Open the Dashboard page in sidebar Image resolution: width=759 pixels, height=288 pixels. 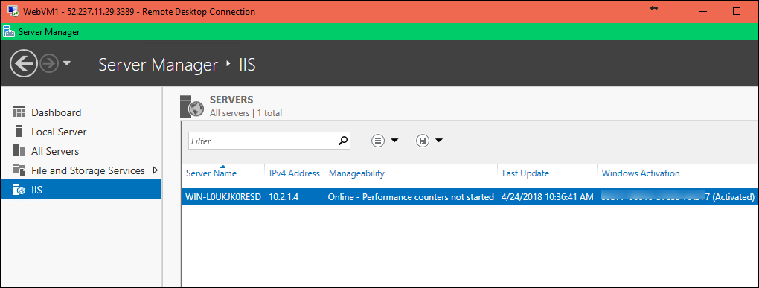(56, 112)
